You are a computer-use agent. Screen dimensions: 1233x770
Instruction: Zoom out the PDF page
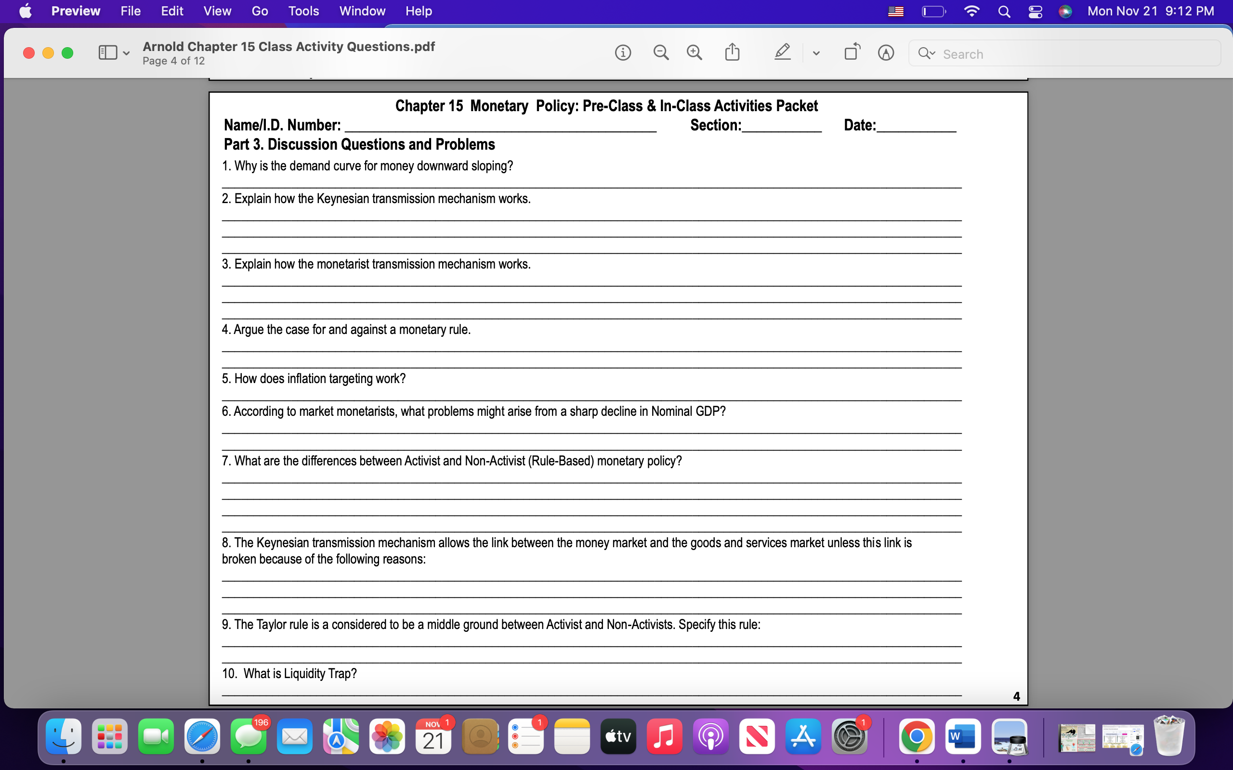coord(661,53)
